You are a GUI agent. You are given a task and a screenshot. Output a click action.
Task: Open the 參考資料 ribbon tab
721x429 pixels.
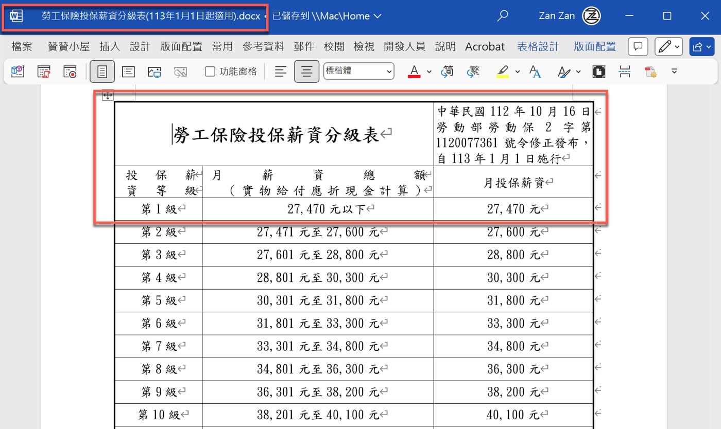(x=263, y=47)
